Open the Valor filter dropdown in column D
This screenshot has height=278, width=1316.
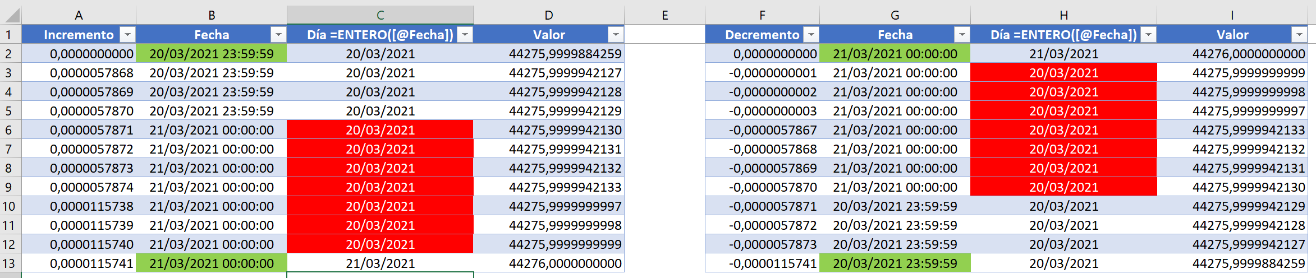(616, 35)
